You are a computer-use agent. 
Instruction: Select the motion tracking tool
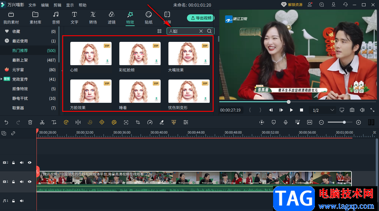point(126,122)
